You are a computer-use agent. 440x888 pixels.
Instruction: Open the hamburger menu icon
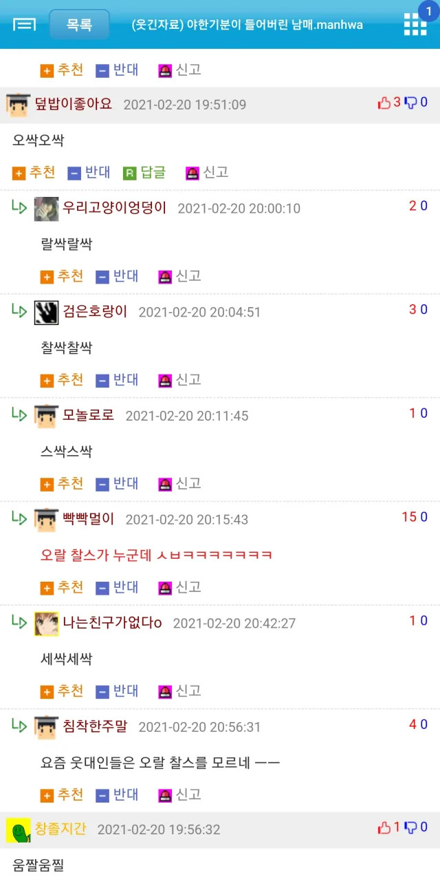(x=25, y=25)
